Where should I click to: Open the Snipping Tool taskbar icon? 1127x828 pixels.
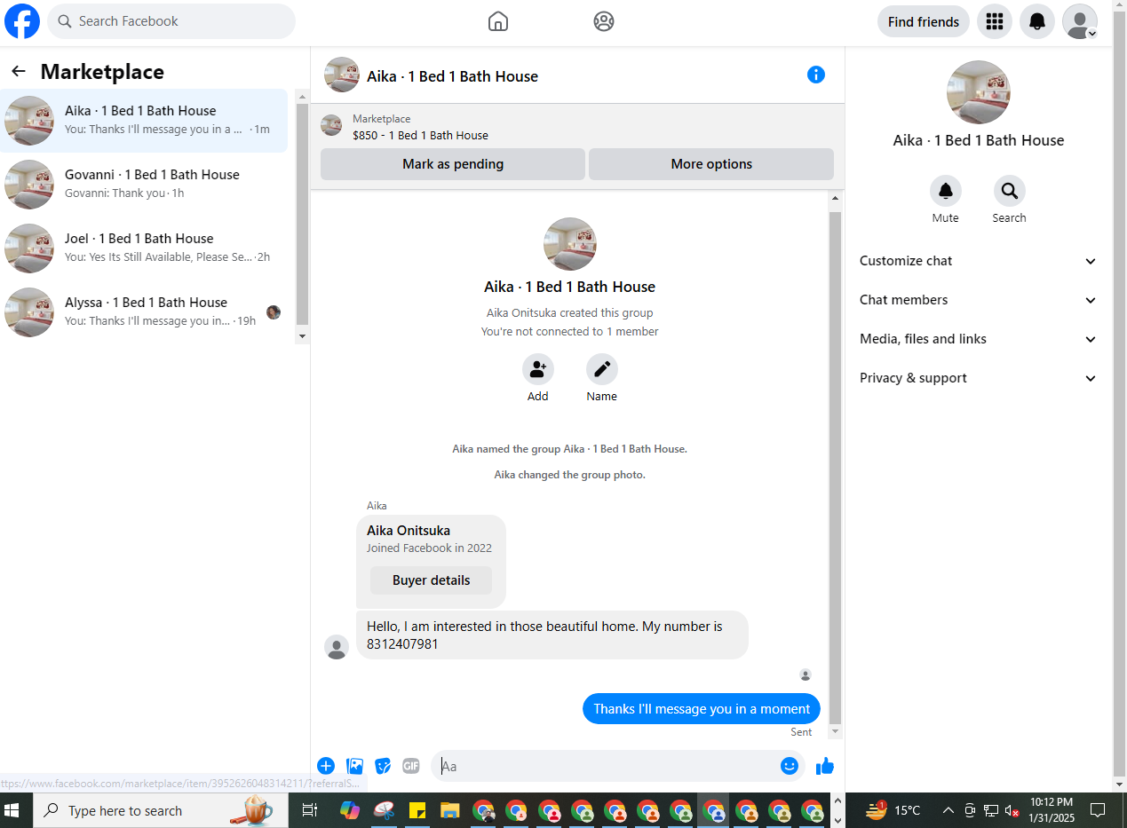point(384,810)
